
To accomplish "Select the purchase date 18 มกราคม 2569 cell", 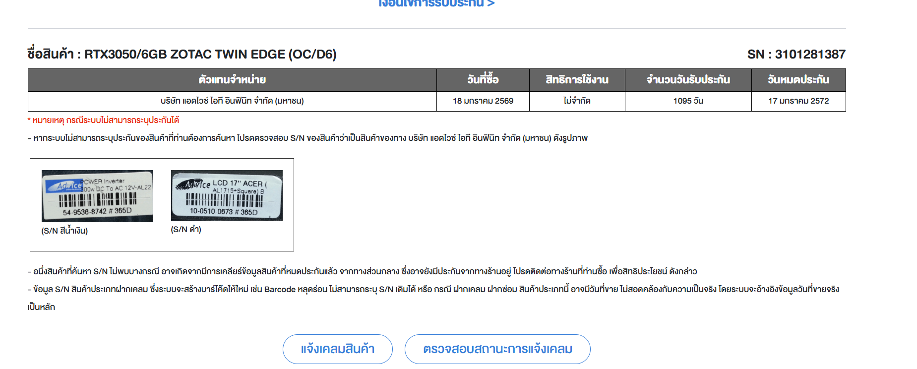I will [483, 101].
